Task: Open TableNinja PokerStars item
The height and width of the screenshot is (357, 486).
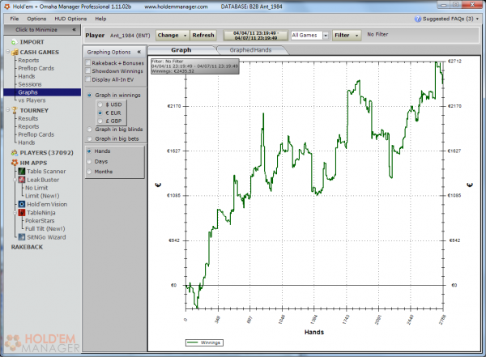Action: click(x=40, y=221)
